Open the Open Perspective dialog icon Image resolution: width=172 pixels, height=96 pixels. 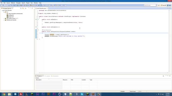point(159,5)
